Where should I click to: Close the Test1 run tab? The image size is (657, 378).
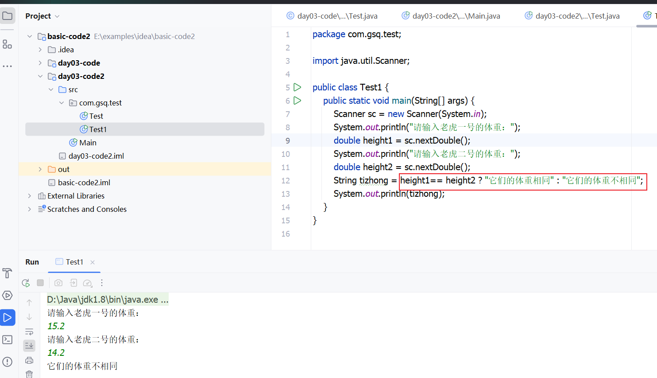[x=93, y=262]
